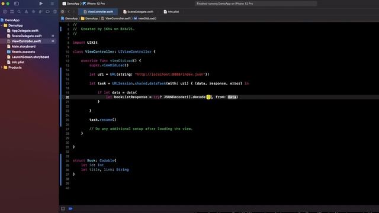
Task: Open the Issue navigator warning icon
Action: pos(26,12)
